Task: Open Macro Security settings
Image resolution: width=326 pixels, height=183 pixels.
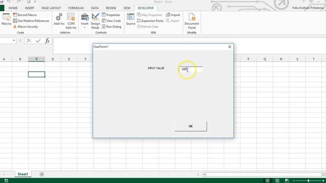Action: (x=25, y=26)
